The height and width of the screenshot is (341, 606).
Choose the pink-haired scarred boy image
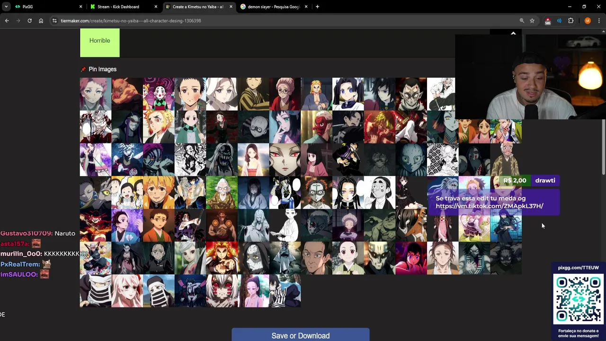[x=95, y=94]
